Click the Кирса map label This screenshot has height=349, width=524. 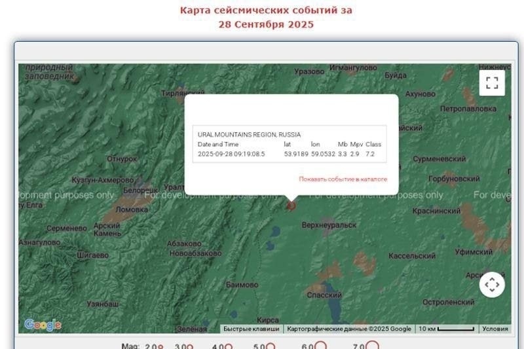268,320
